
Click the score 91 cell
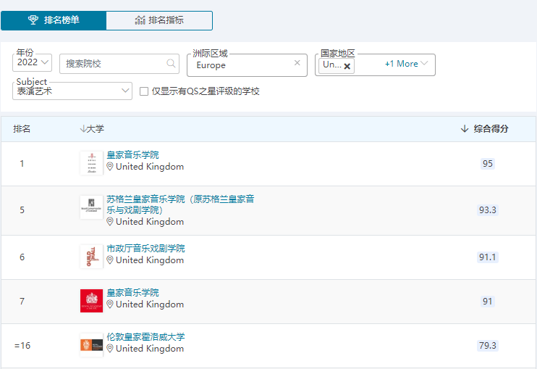tap(487, 302)
